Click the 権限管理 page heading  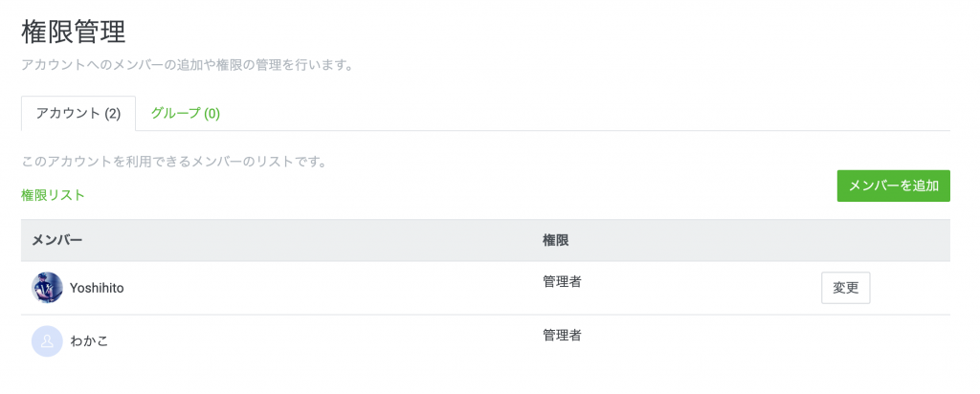click(x=74, y=32)
